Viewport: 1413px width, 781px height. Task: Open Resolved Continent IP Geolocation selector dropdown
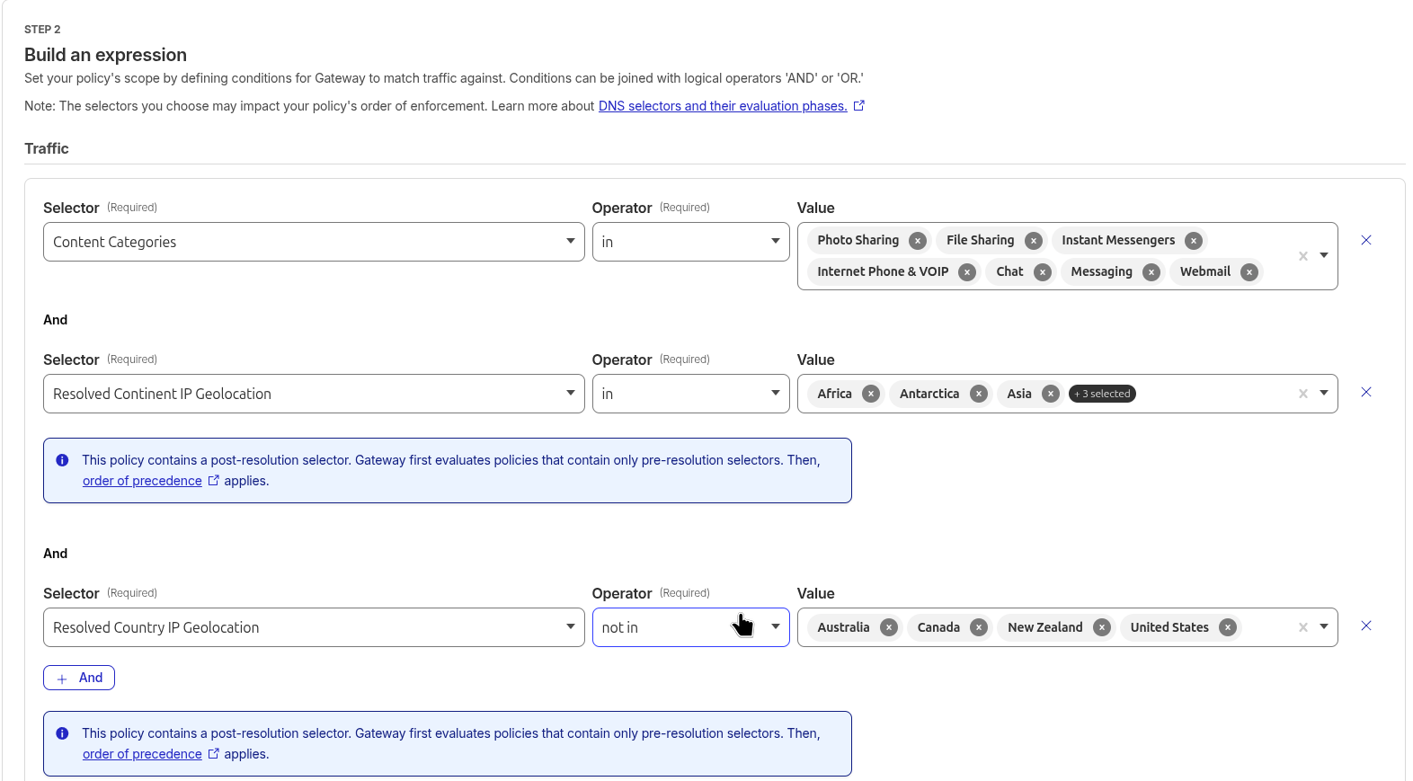click(x=314, y=394)
